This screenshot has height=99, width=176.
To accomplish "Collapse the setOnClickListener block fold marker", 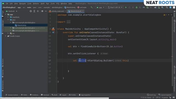I will (57, 54).
